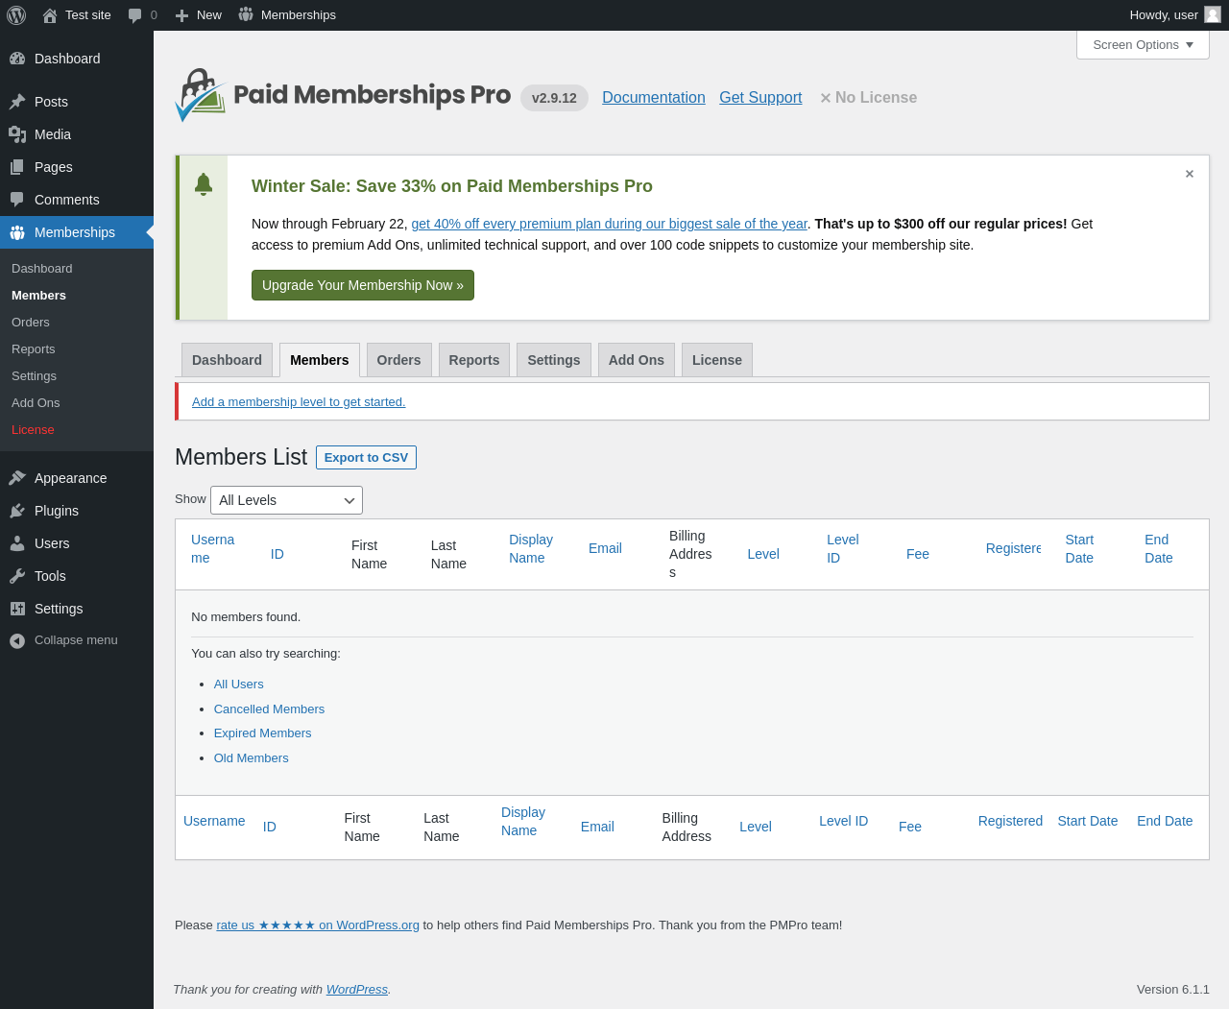
Task: Dismiss the Winter Sale notice
Action: (x=1190, y=174)
